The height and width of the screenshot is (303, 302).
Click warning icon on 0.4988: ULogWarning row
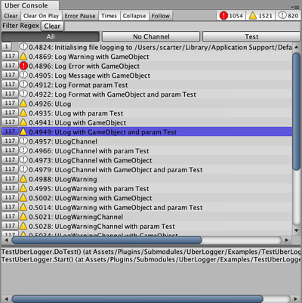click(23, 178)
